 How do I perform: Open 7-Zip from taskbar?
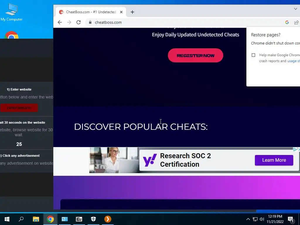click(79, 219)
